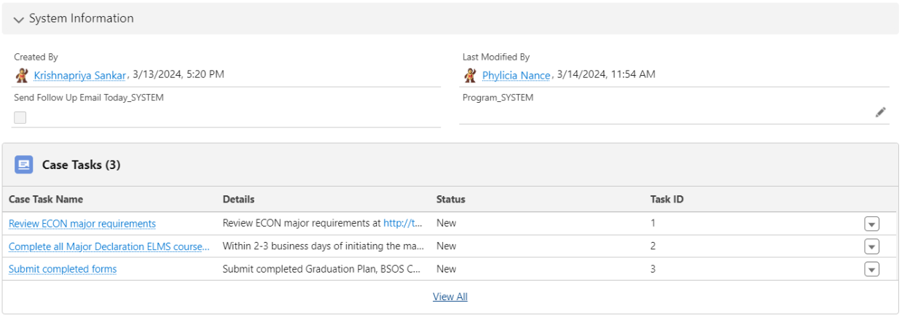Open Phylicia Nance's user profile link

pos(516,75)
